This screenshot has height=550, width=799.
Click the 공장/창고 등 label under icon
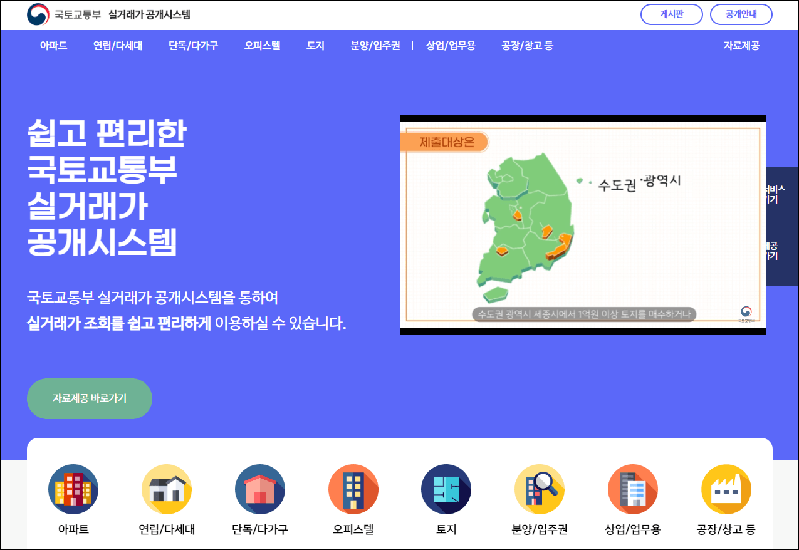click(726, 529)
